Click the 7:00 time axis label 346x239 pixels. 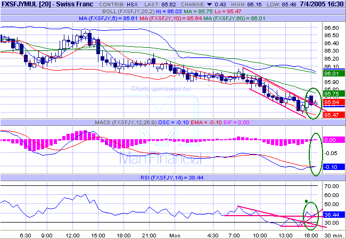coord(234,235)
